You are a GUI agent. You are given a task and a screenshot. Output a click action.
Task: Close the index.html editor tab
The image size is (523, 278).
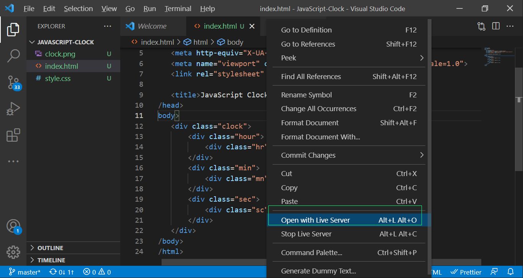252,26
